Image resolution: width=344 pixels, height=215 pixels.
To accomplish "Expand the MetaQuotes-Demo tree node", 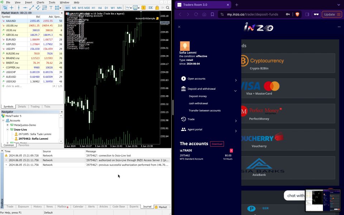I will 8,125.
